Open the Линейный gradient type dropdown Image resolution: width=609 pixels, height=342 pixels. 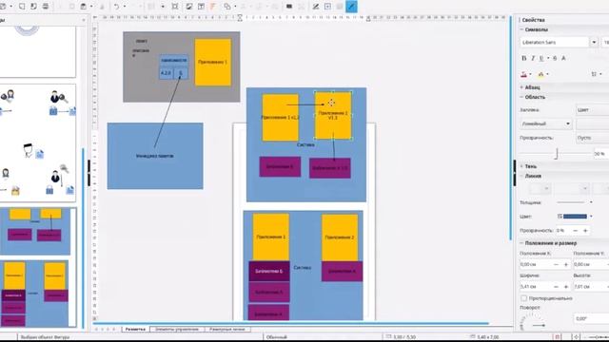[545, 123]
